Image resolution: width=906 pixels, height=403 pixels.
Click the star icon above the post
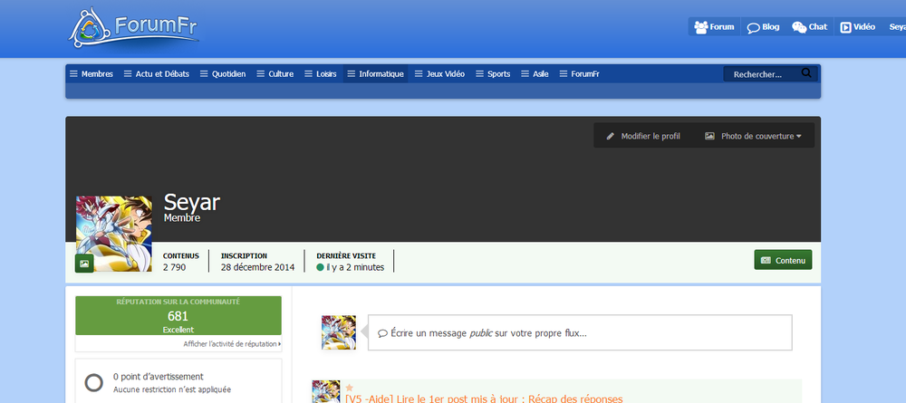[350, 388]
